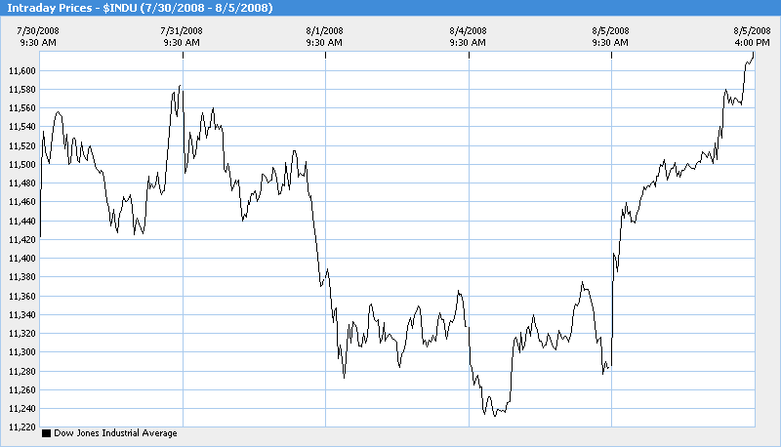781x447 pixels.
Task: Select the 8/5/2008 9:30 AM date label
Action: [610, 36]
